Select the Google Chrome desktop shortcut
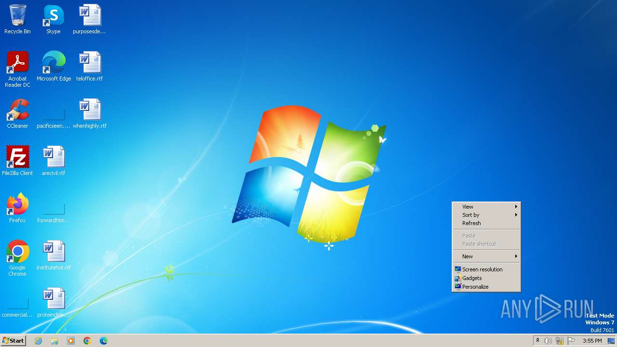The width and height of the screenshot is (617, 347). pos(17,258)
